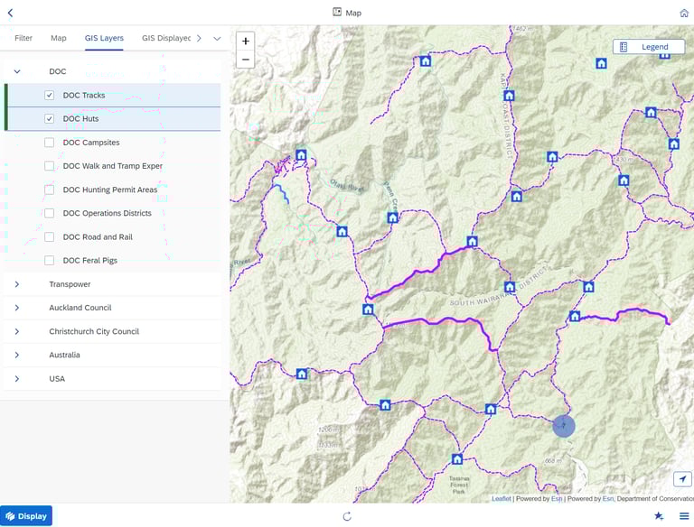Switch to the Map tab
Viewport: 694px width, 527px height.
pyautogui.click(x=59, y=38)
